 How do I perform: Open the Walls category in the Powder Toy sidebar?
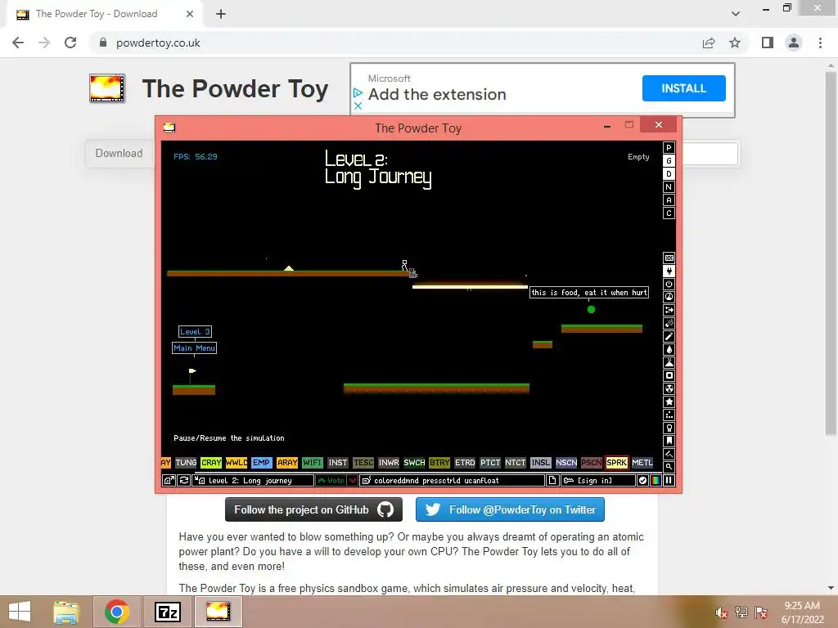[x=669, y=258]
